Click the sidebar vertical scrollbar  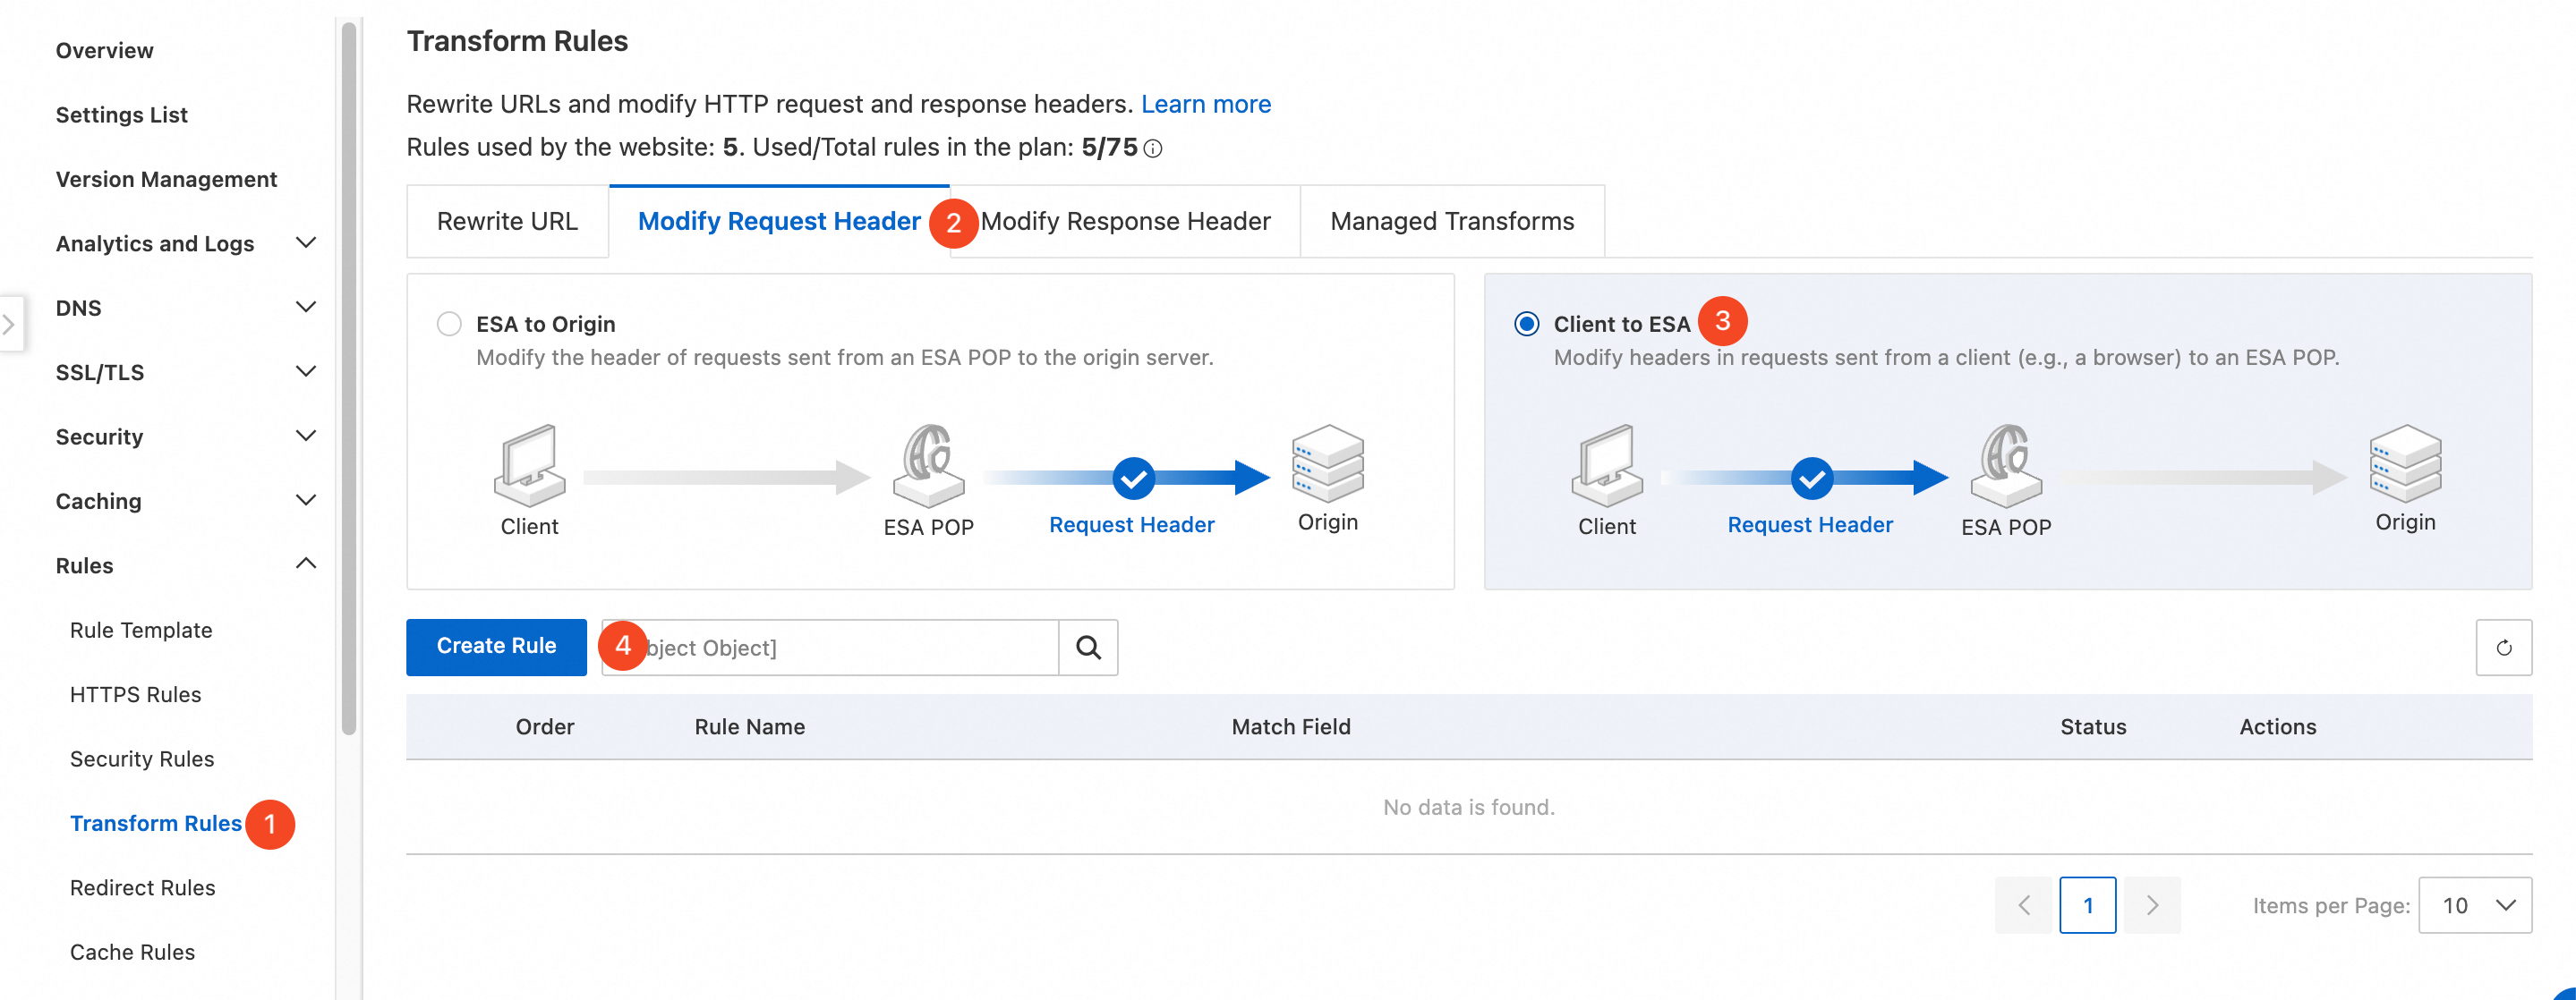349,379
